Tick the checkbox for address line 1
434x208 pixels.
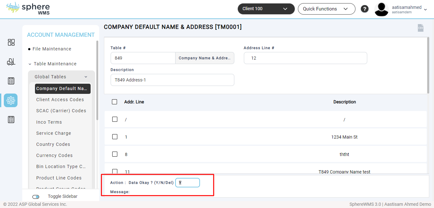(115, 137)
